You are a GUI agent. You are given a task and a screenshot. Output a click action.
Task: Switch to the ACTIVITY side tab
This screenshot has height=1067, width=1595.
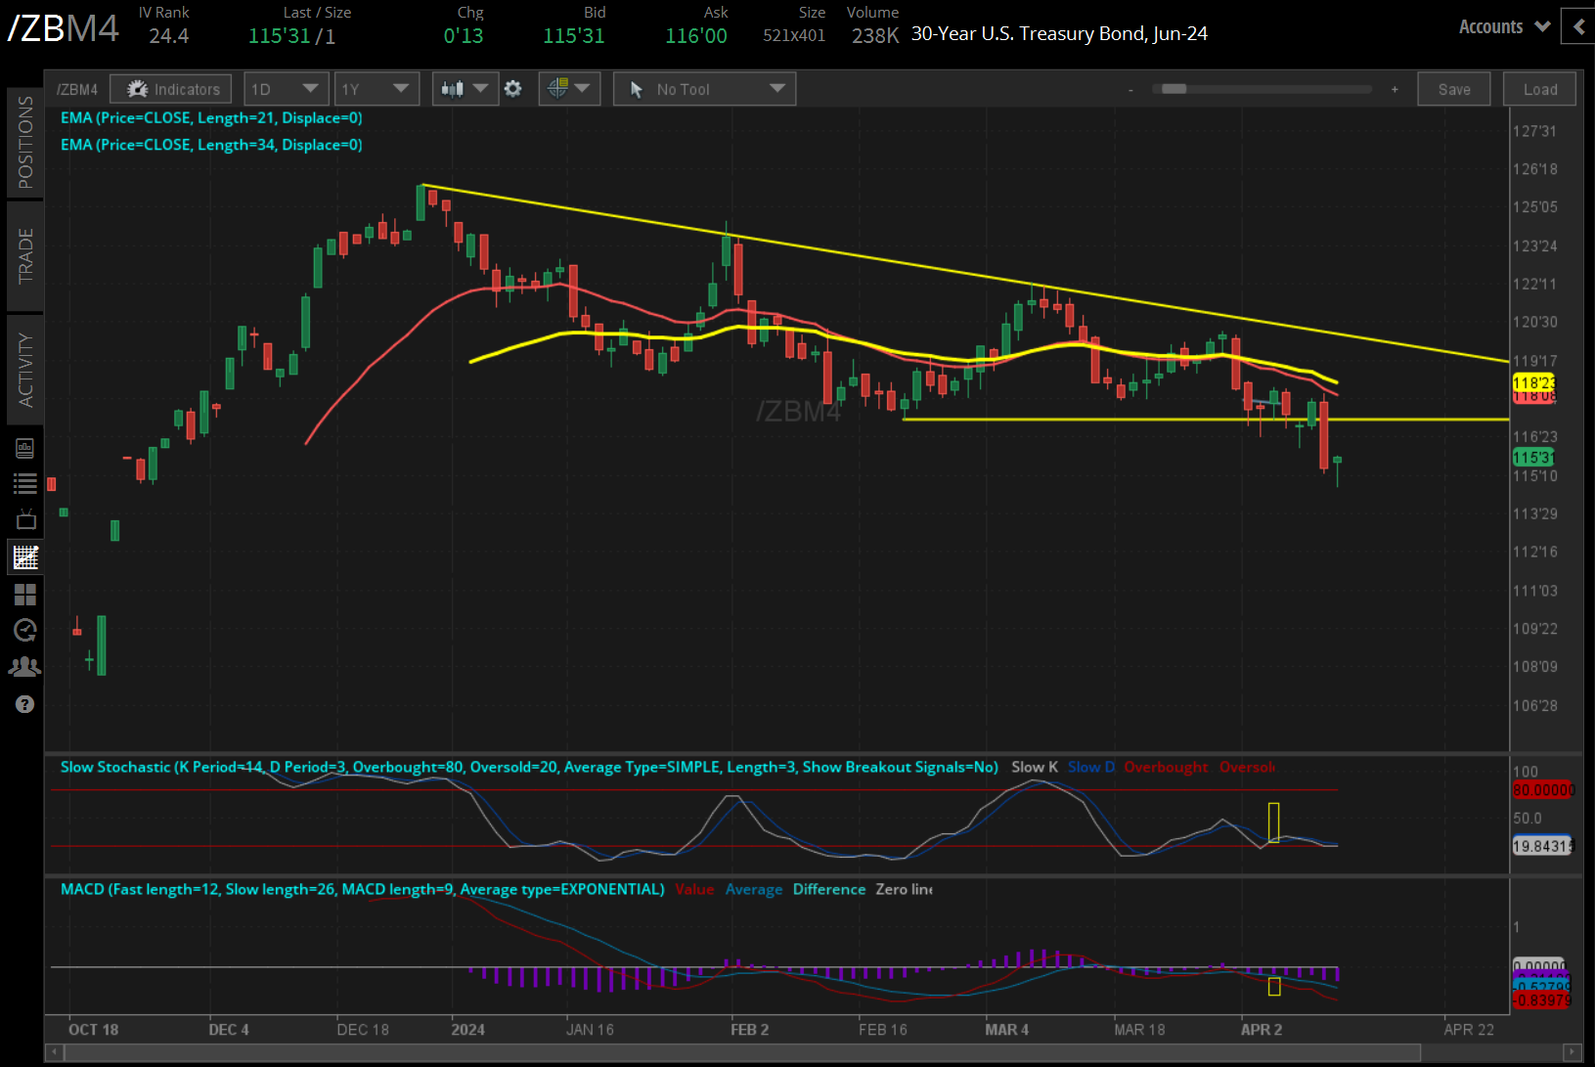[x=25, y=370]
